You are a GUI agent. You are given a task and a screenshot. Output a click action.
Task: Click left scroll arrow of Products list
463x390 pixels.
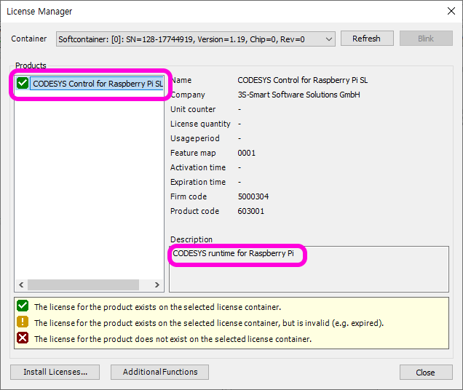[20, 285]
